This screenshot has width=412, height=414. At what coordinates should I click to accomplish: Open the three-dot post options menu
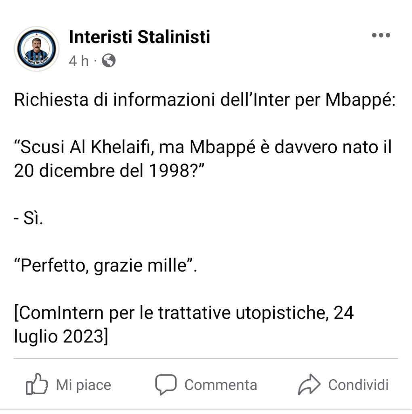(381, 35)
